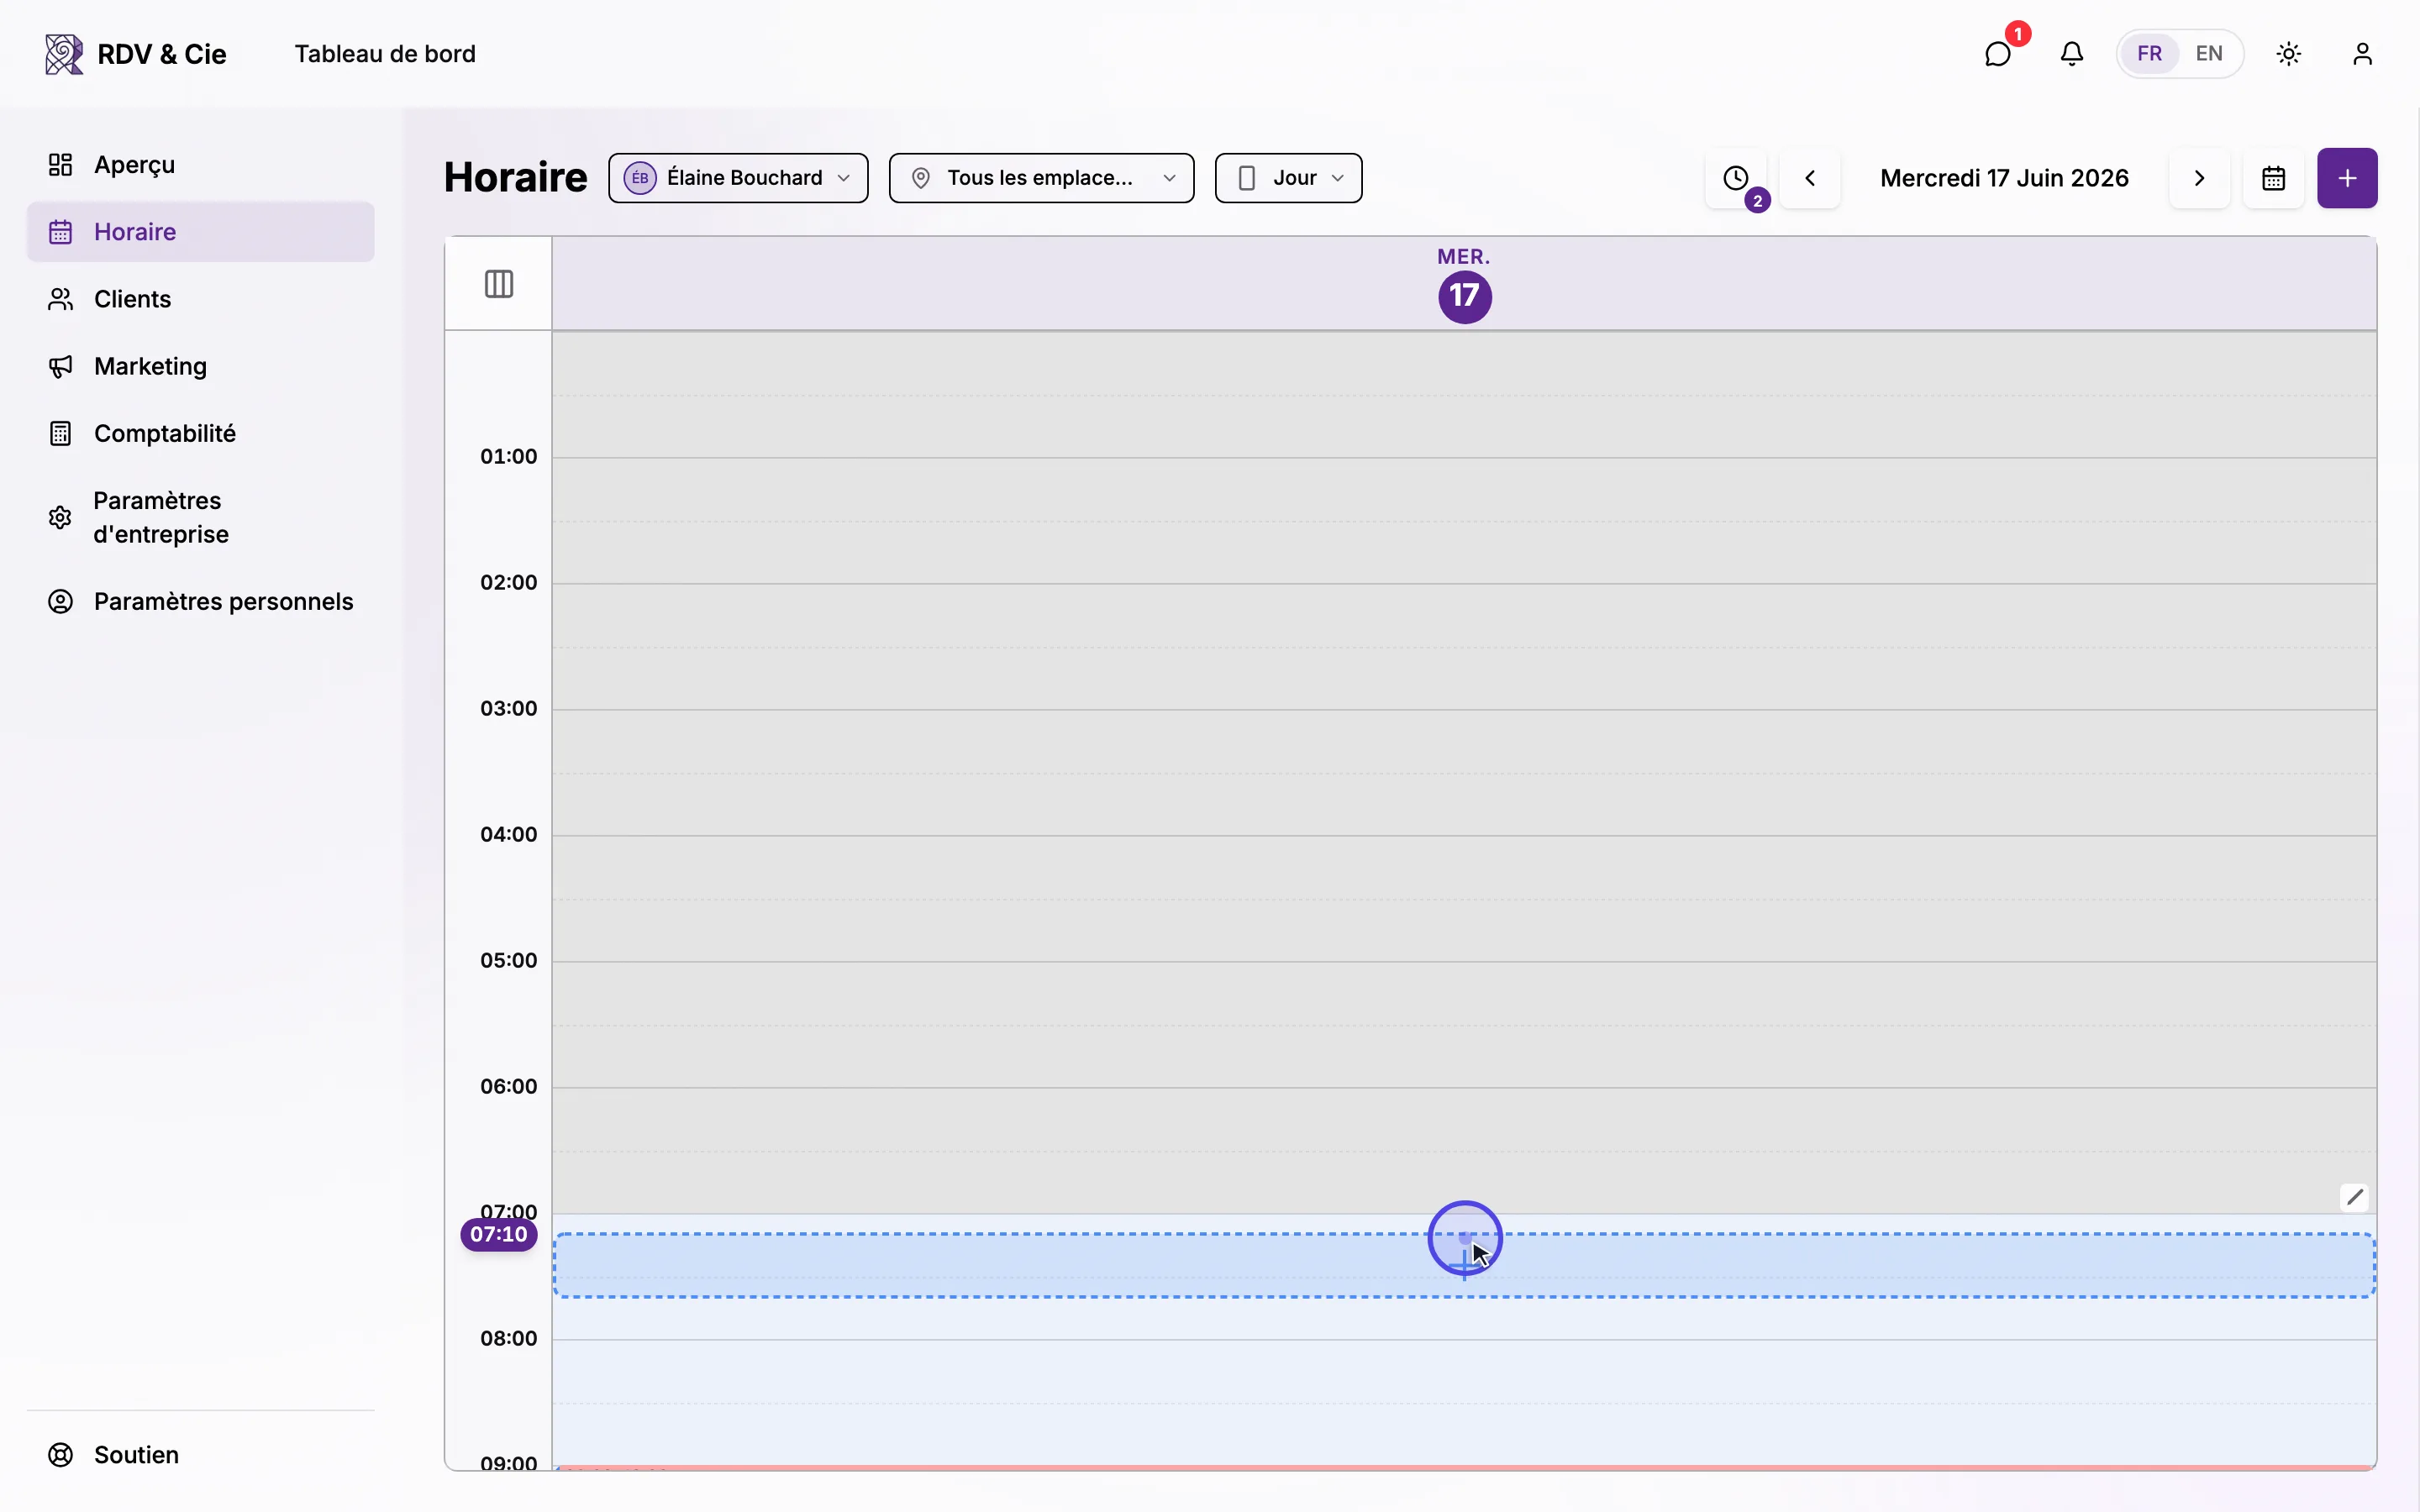Open the Marketing section
The image size is (2420, 1512).
coord(200,366)
